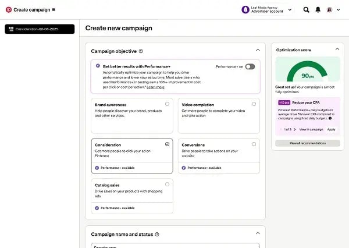This screenshot has width=349, height=248.
Task: Open the Create campaign hamburger menu
Action: point(54,10)
